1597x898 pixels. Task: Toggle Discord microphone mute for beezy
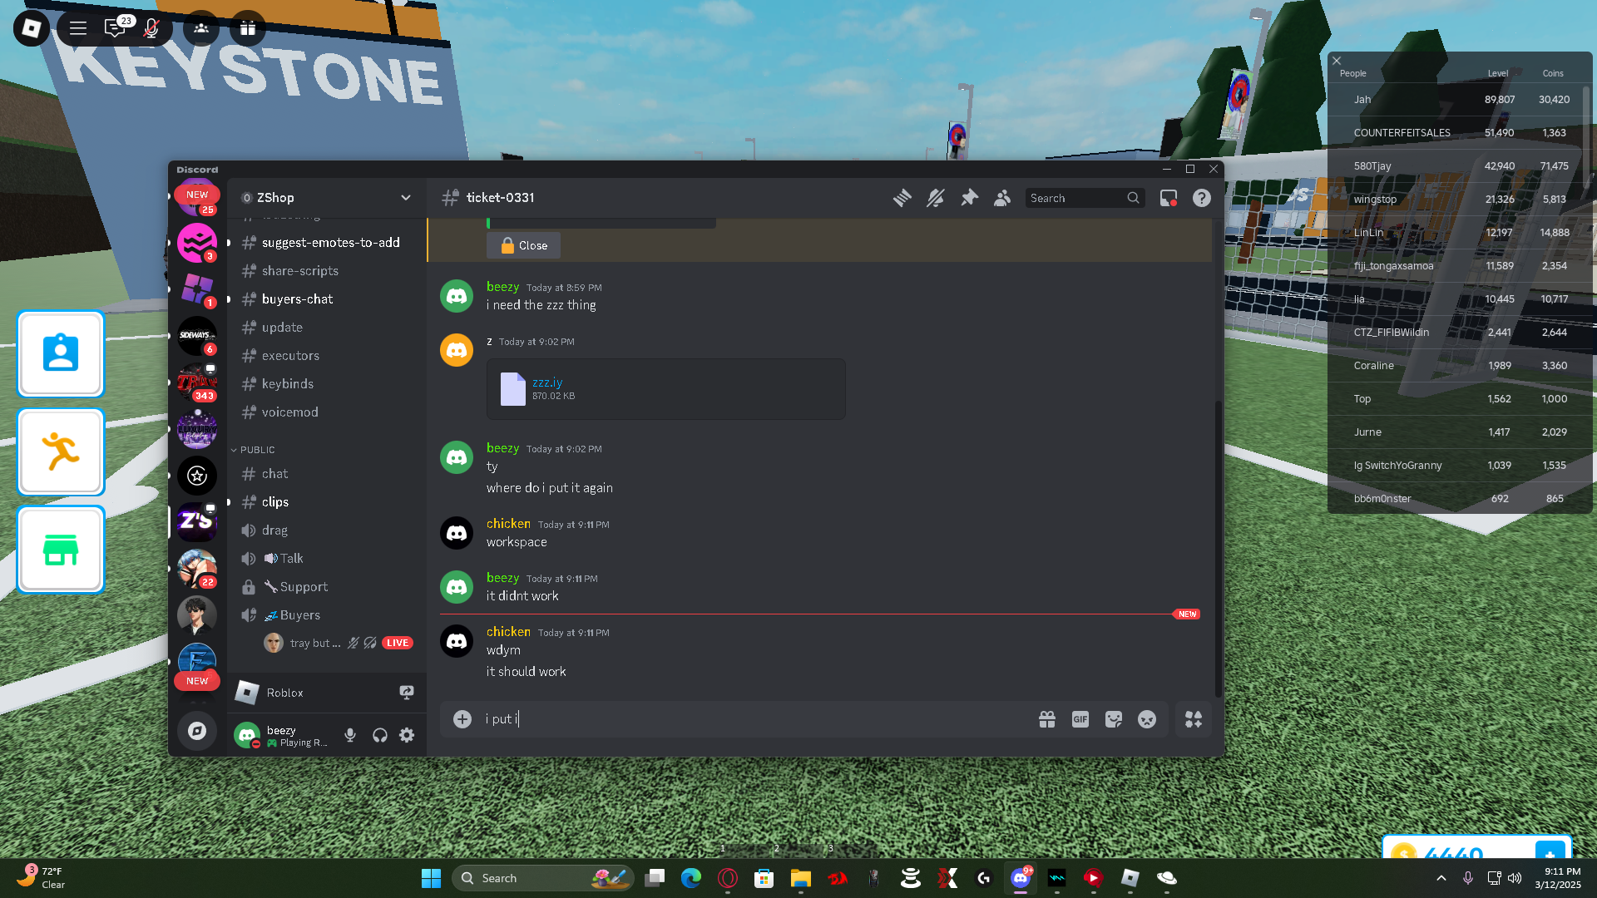[x=350, y=735]
